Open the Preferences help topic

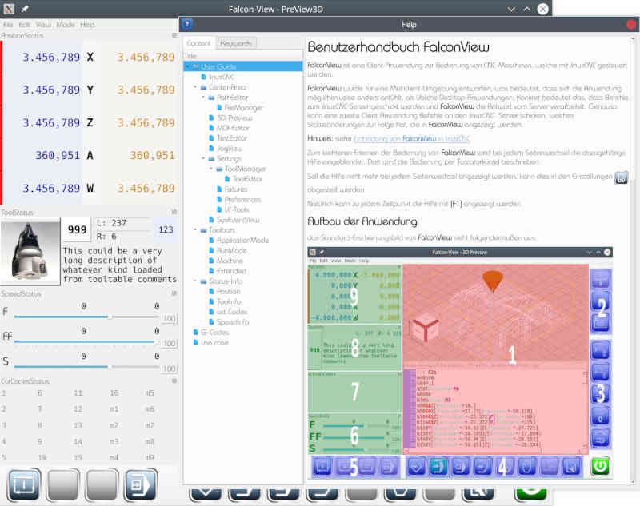point(242,199)
